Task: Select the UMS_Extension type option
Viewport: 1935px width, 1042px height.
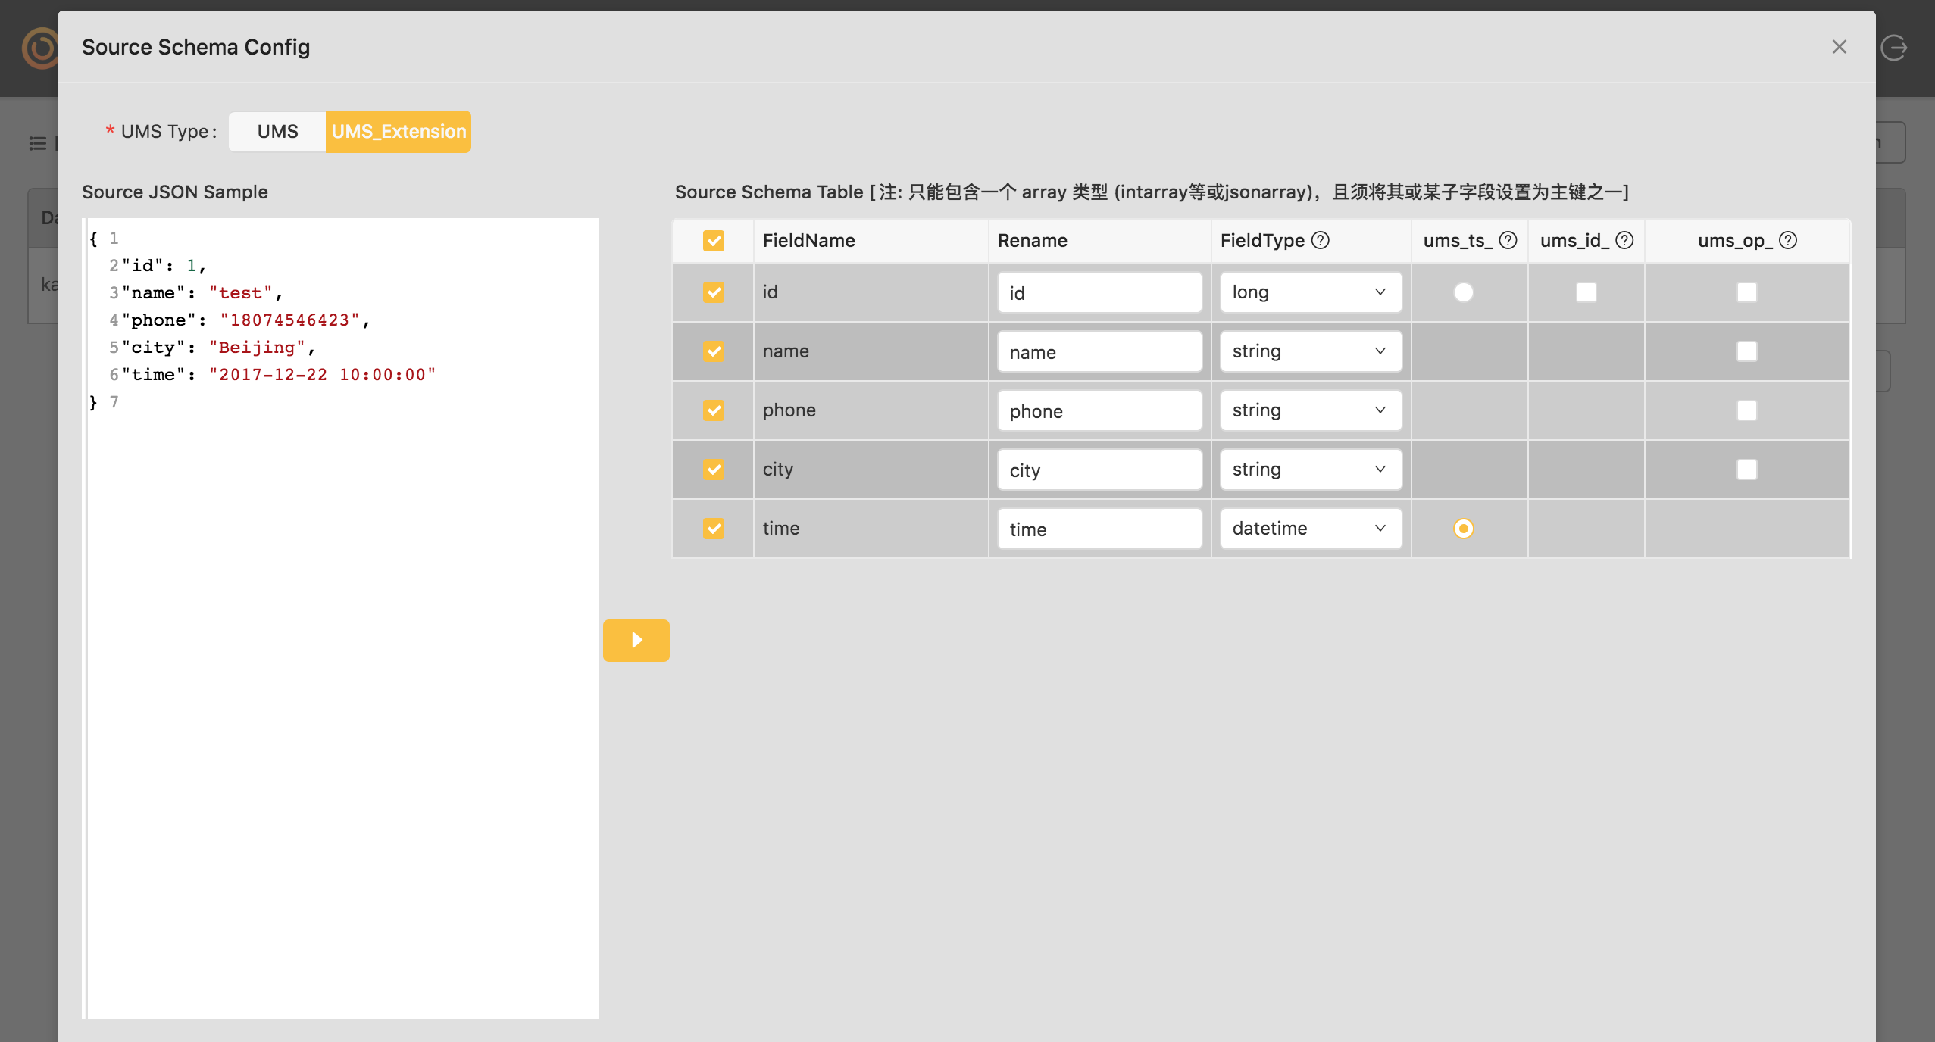Action: (399, 132)
